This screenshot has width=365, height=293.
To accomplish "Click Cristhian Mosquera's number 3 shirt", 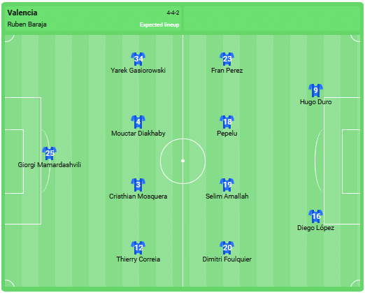I will [x=138, y=185].
